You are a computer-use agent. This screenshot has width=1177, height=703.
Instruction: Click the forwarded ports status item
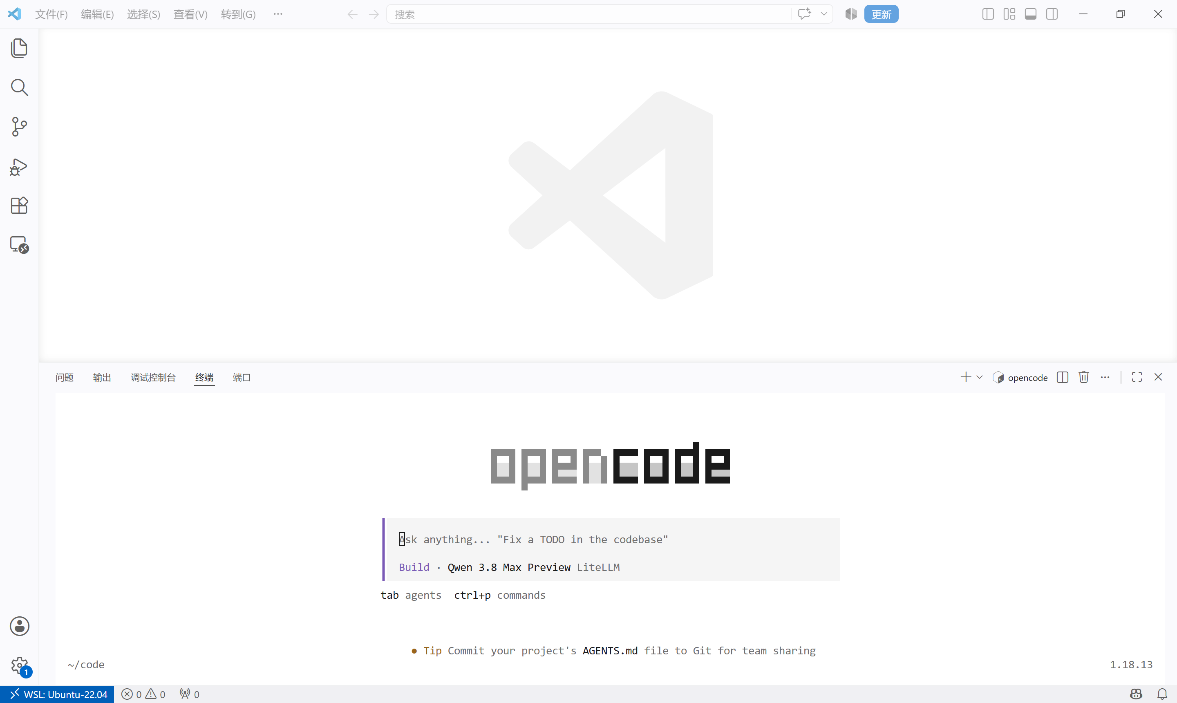pyautogui.click(x=190, y=694)
